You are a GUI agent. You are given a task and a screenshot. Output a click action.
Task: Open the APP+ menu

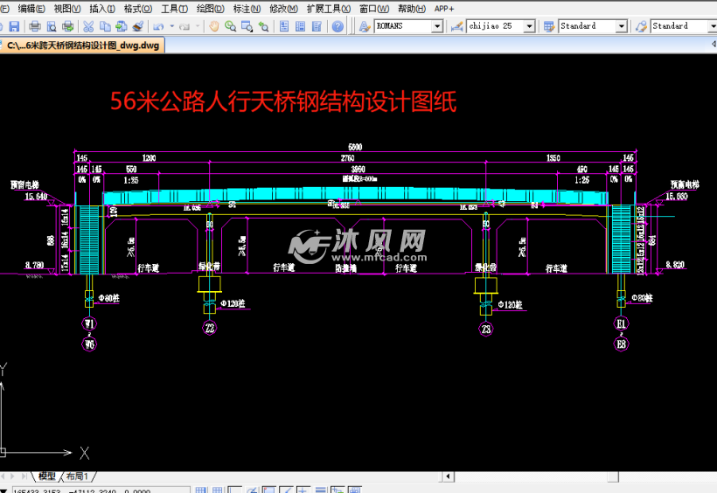pos(444,9)
